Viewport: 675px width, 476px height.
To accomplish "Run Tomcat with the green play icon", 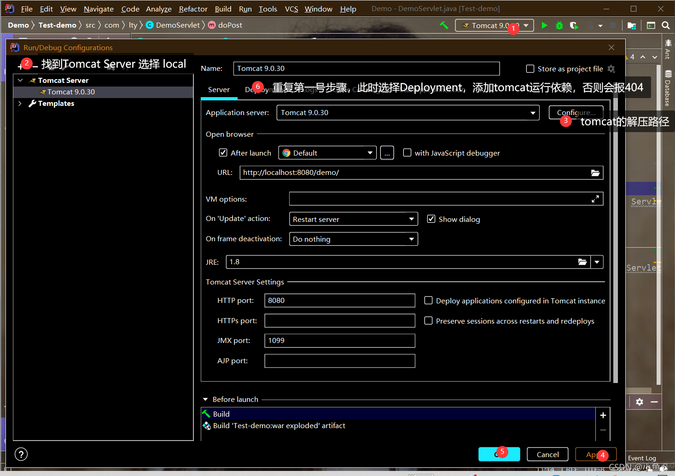I will [544, 25].
